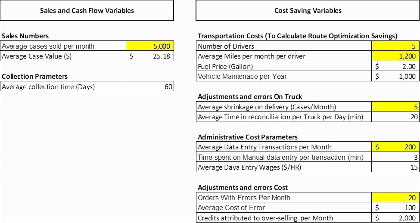
Task: Select the Average Data Entry Transactions value
Action: 395,147
